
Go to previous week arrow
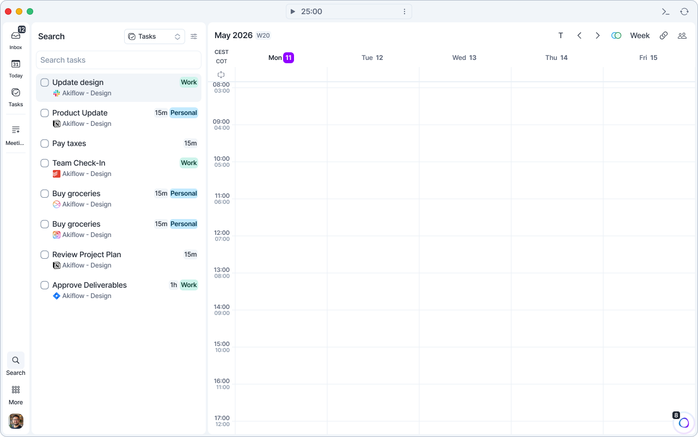coord(579,35)
